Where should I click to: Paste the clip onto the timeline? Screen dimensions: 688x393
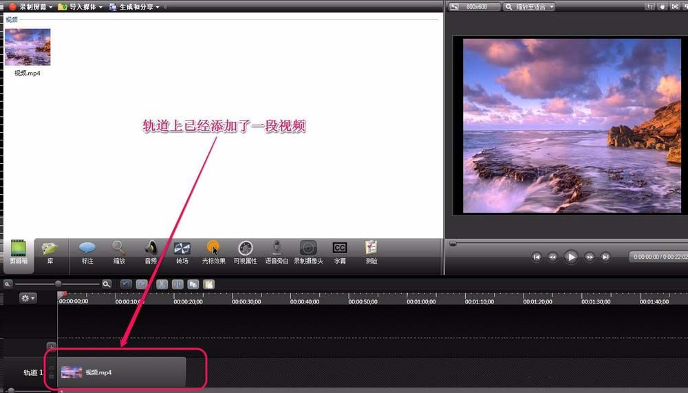tap(209, 284)
